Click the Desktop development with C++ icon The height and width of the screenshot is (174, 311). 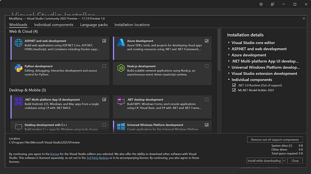(18, 127)
